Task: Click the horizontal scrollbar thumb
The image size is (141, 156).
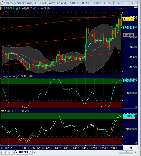Action: coord(126,152)
